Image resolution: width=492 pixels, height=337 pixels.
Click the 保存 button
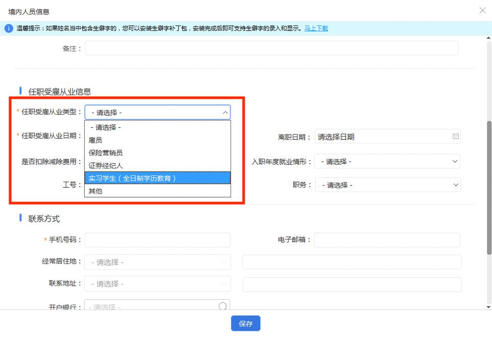[246, 324]
